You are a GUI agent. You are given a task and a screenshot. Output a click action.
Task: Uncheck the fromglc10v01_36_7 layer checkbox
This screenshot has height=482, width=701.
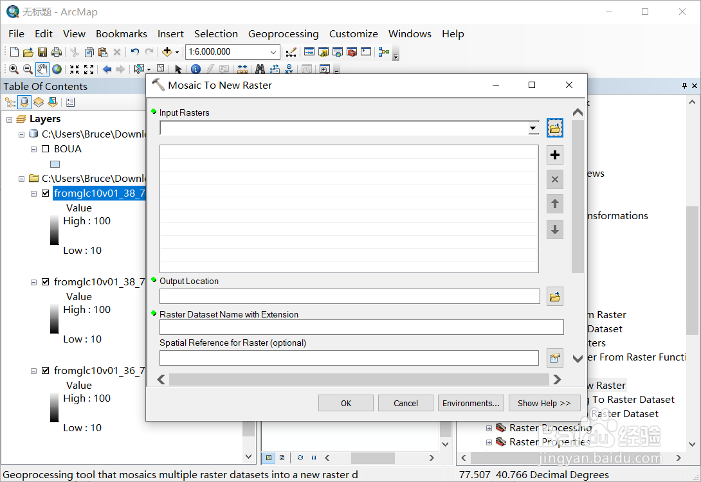click(x=45, y=370)
